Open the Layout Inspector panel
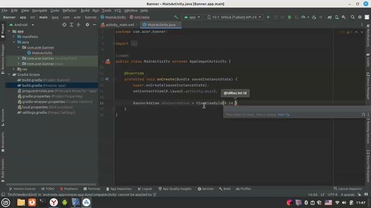Screen dimensions: 371x208 click(348, 189)
